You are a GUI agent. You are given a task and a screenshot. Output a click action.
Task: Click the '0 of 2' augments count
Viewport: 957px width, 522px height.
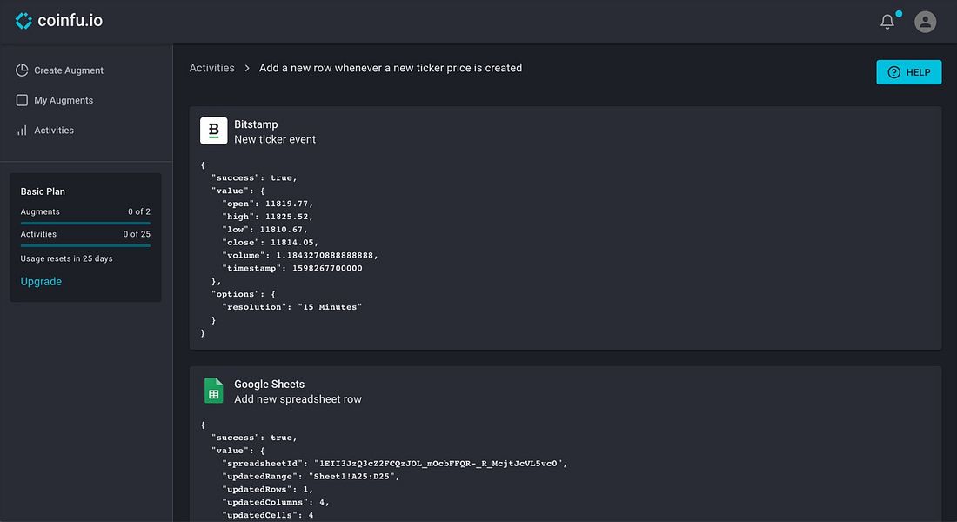[139, 211]
